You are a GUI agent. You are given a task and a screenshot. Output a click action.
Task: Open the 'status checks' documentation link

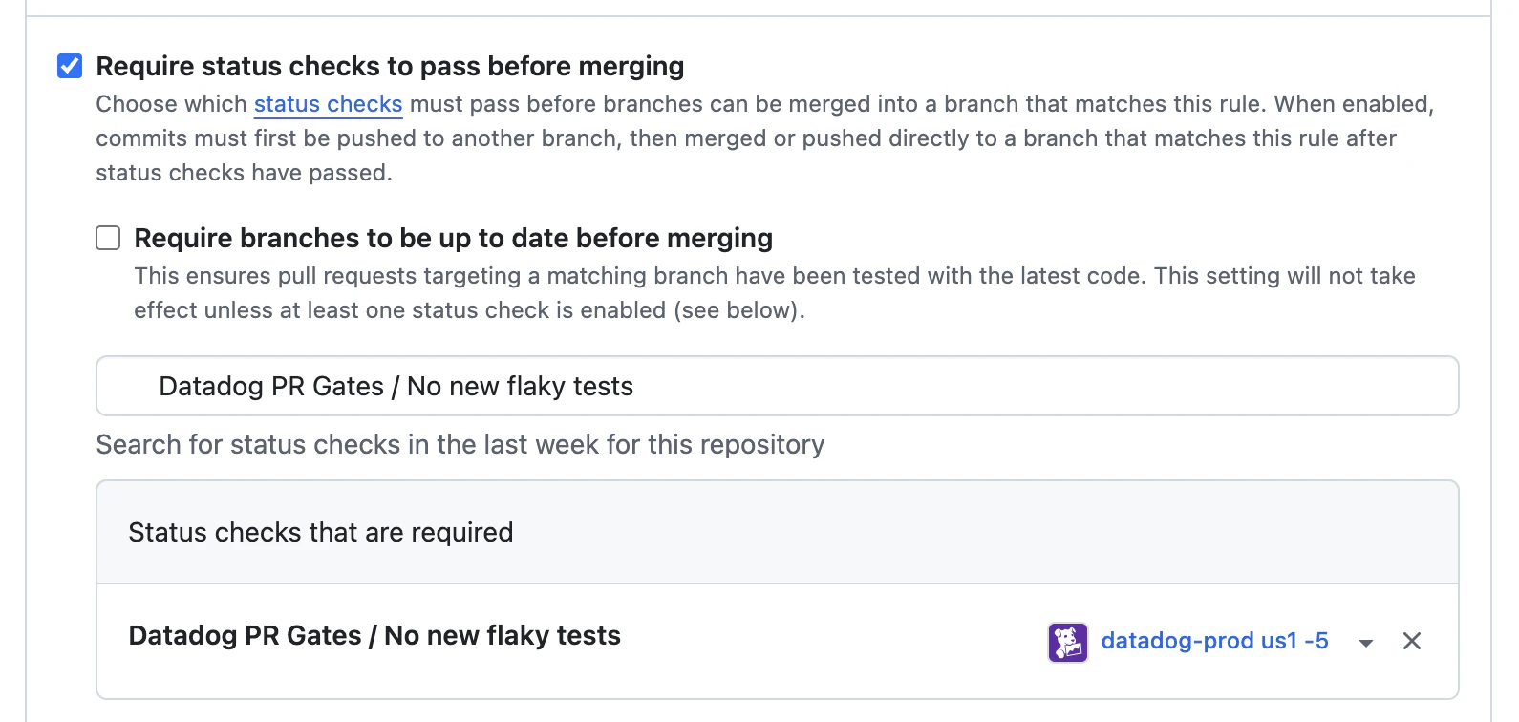328,104
